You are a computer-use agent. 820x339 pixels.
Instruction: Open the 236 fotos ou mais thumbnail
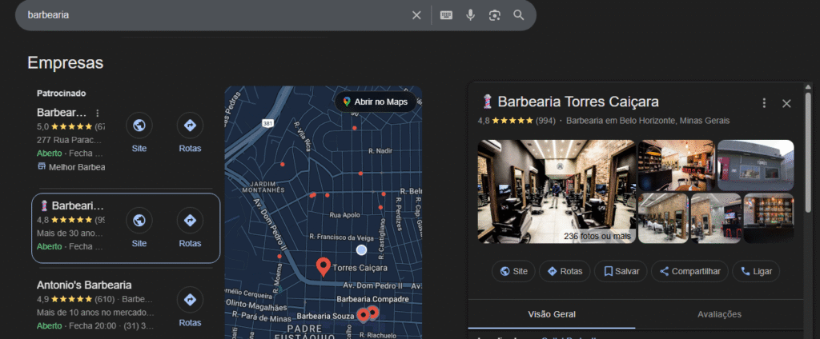(554, 192)
